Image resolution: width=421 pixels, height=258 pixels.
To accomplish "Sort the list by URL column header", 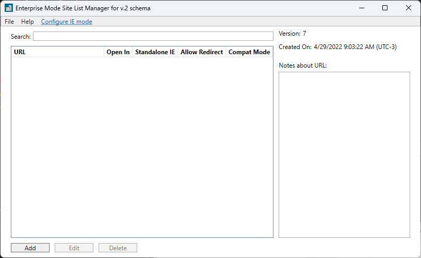I will click(57, 52).
